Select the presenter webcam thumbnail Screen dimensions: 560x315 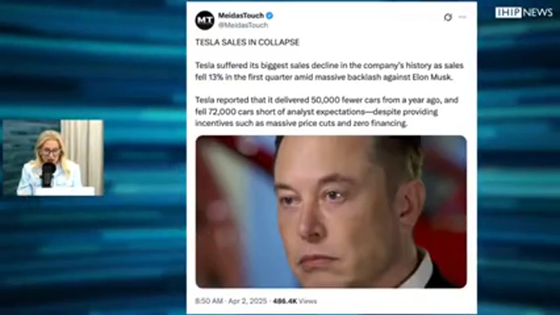click(x=53, y=157)
